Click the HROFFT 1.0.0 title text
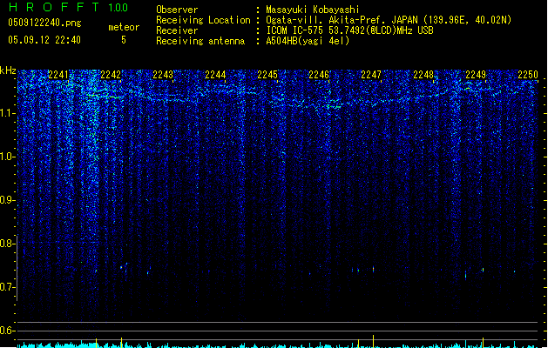The image size is (548, 348). click(68, 7)
